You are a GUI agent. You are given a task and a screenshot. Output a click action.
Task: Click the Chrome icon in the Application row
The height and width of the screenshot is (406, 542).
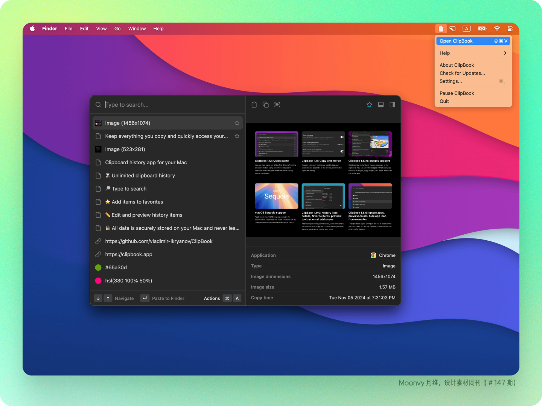point(373,255)
